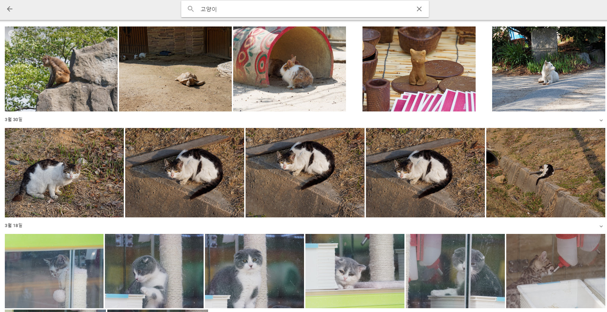Open the gray cat behind glass divider photo
This screenshot has height=312, width=607.
tap(455, 271)
